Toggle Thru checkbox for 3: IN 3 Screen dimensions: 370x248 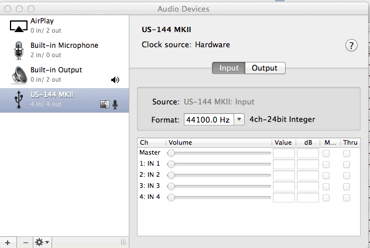point(347,187)
